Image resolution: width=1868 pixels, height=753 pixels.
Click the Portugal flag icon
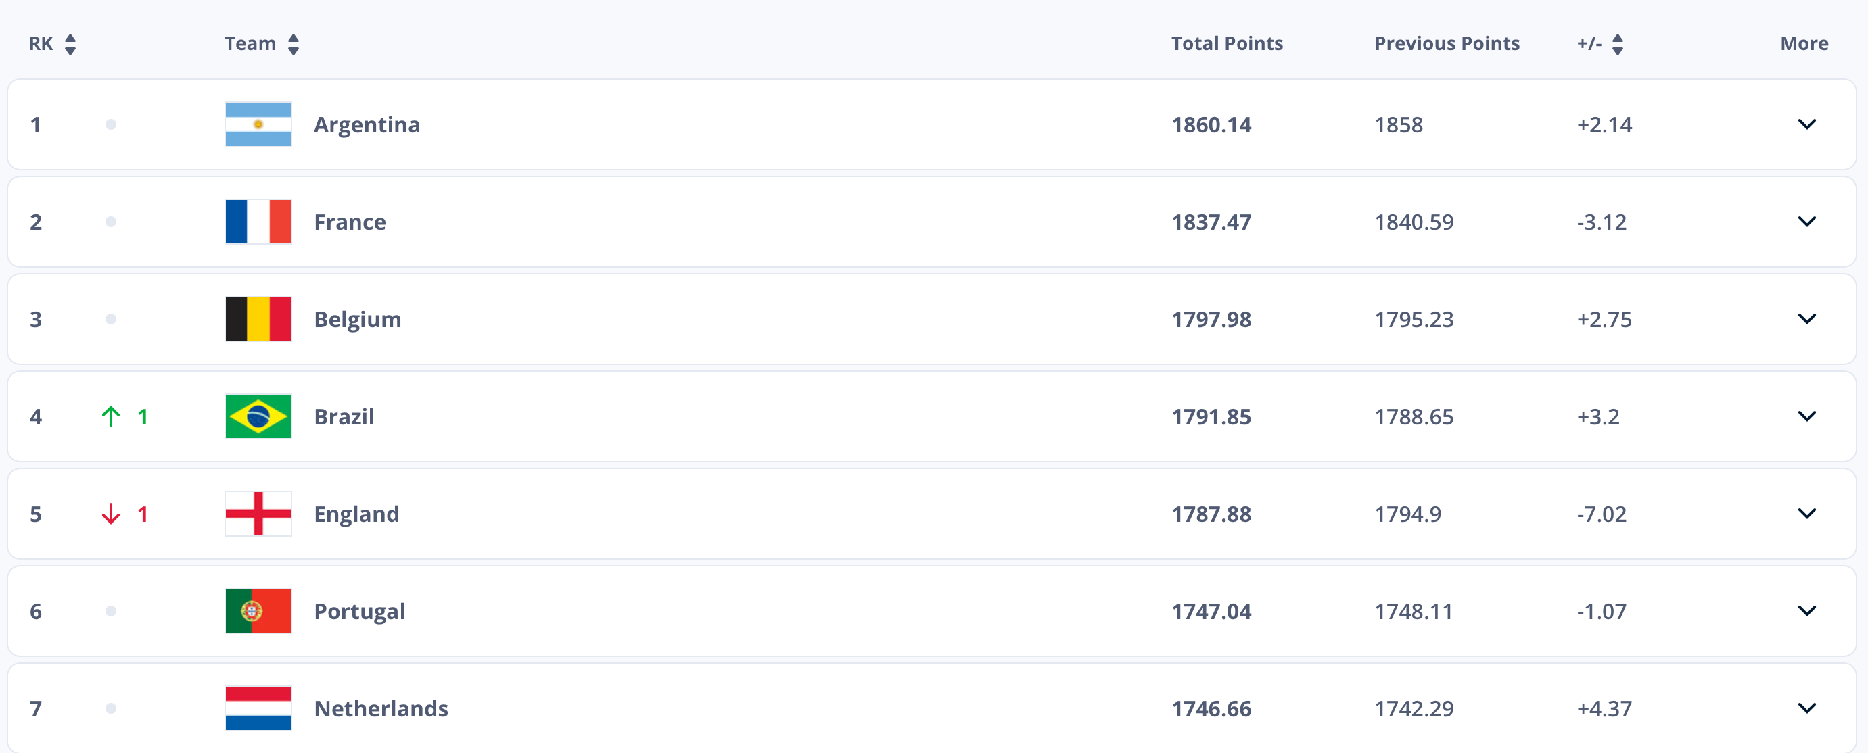click(x=258, y=611)
